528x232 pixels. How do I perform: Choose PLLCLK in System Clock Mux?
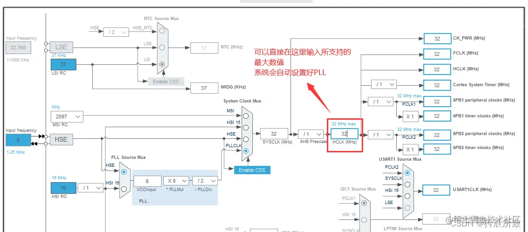tap(246, 151)
